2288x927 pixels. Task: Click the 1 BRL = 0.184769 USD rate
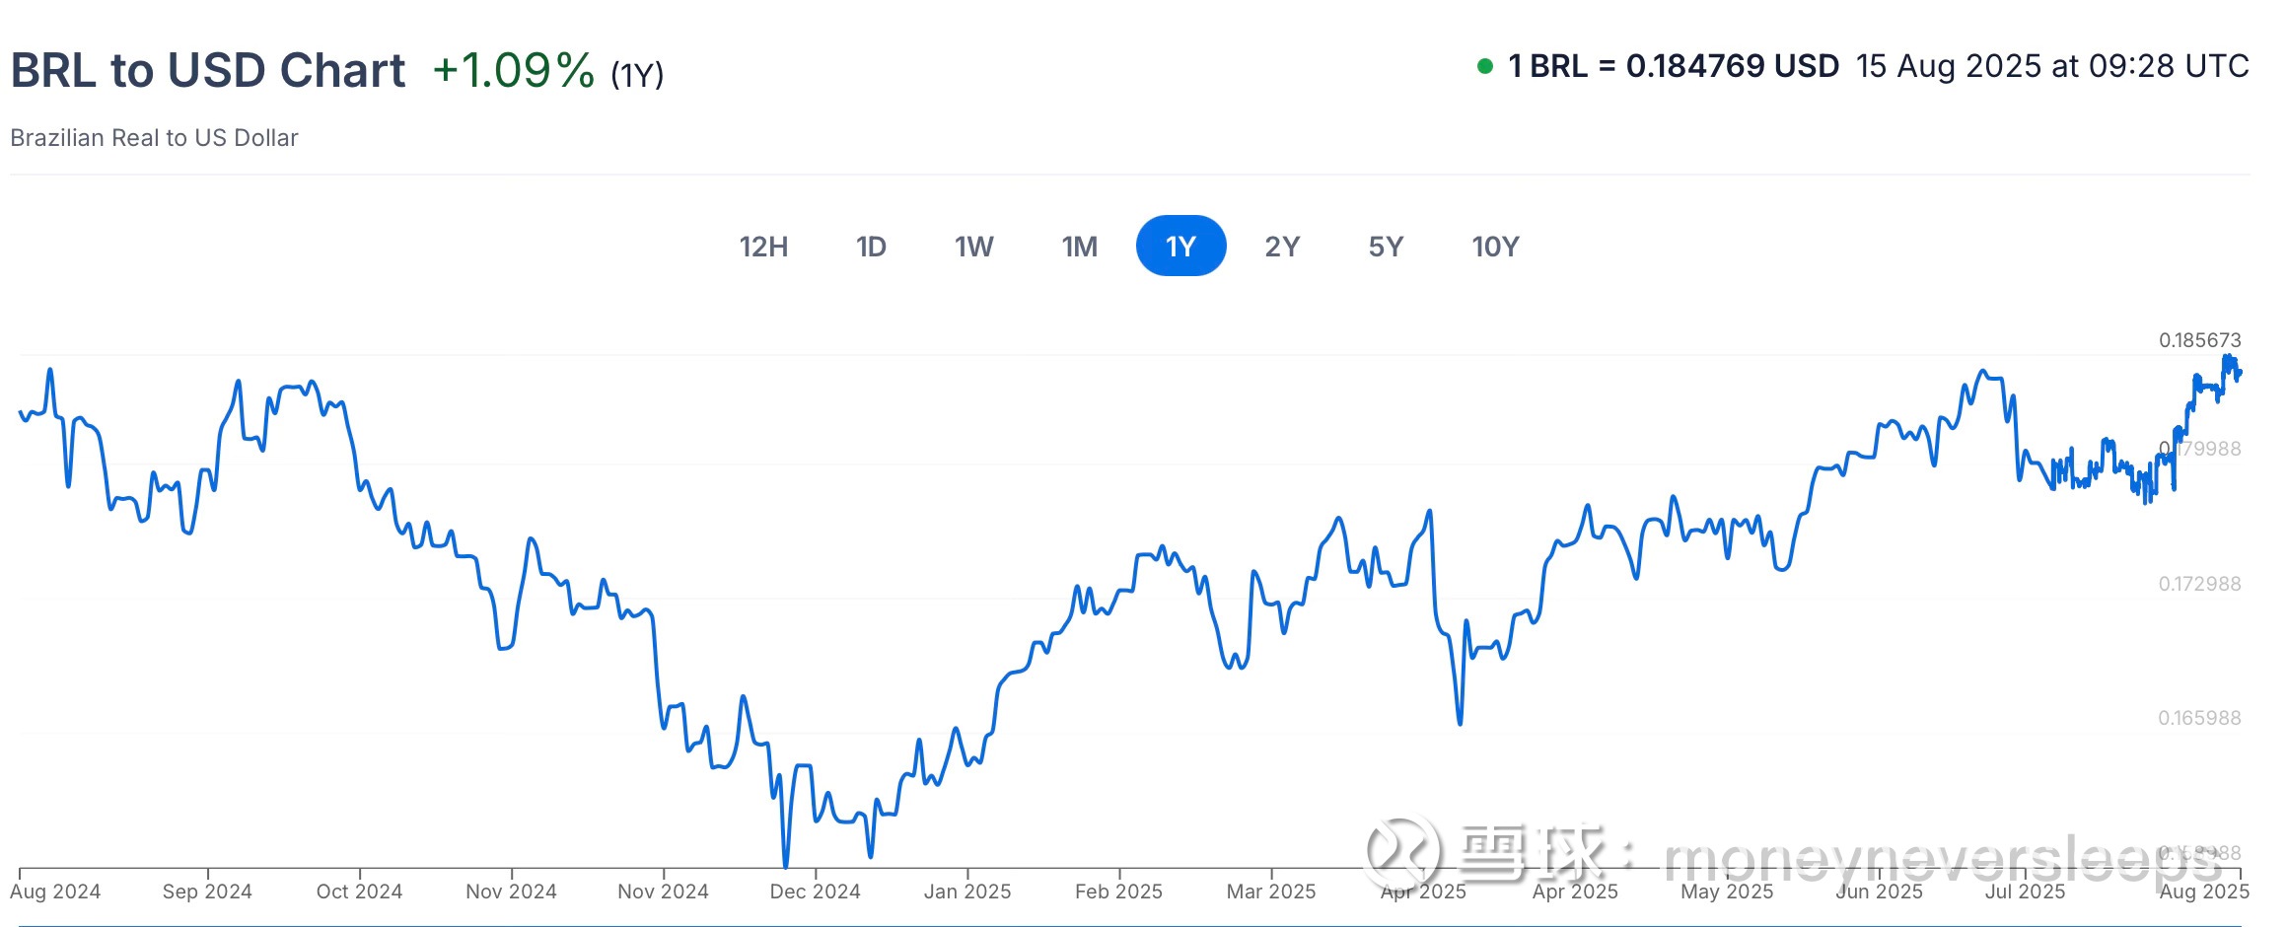pos(1674,67)
